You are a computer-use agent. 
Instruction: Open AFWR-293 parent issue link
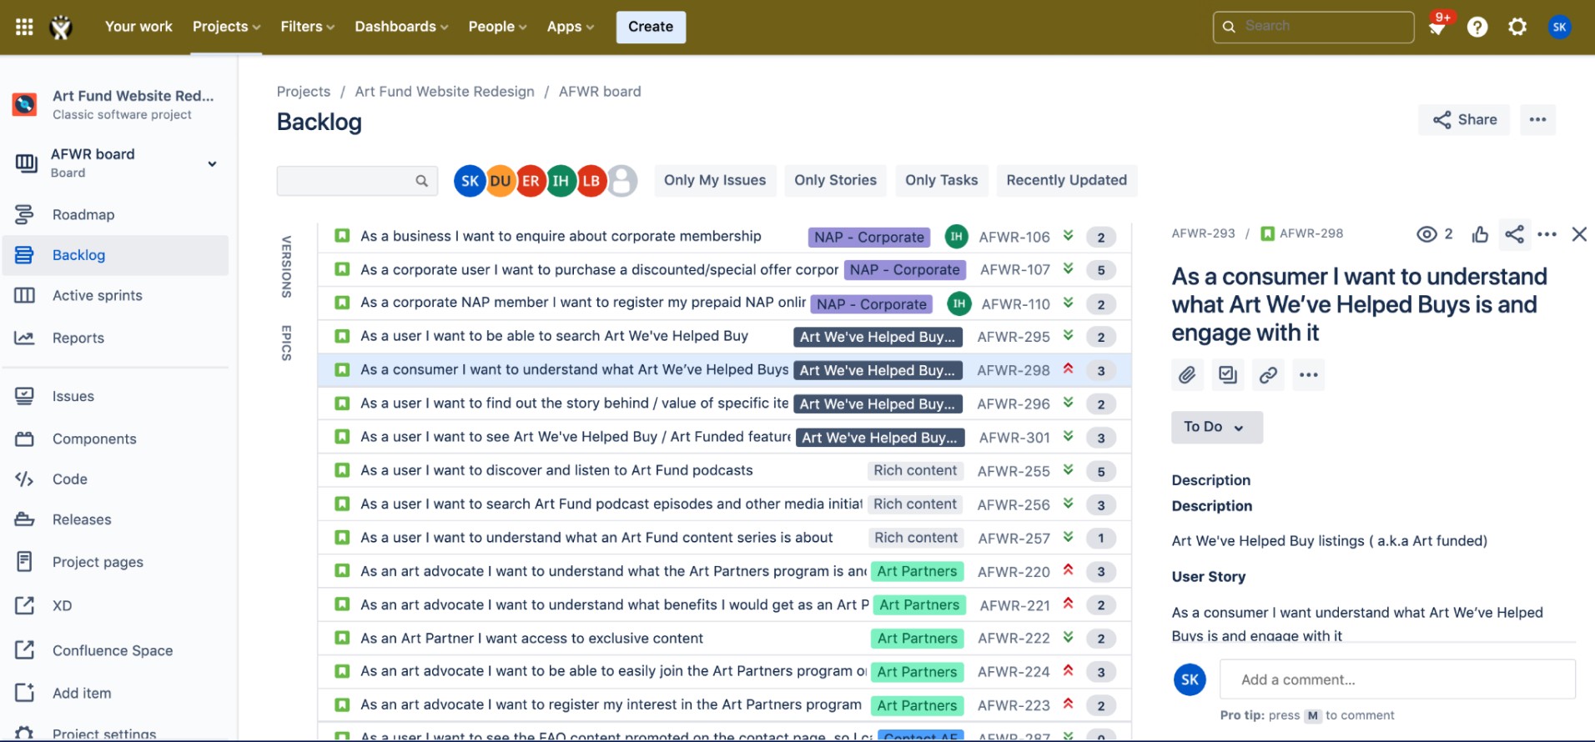1203,233
